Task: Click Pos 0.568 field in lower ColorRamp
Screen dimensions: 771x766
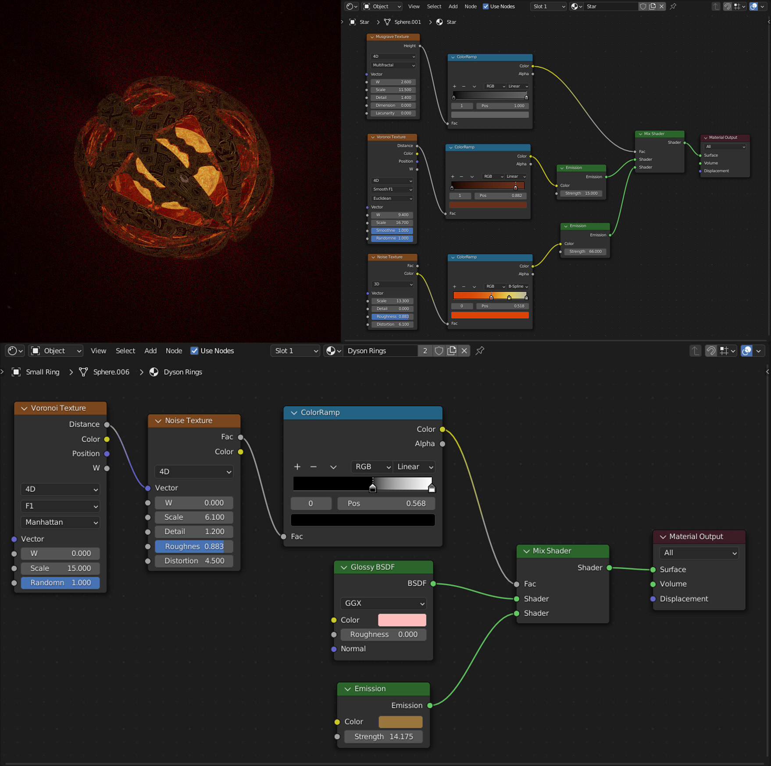Action: pos(386,503)
